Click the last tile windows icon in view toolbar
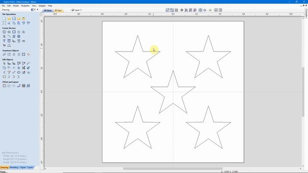The image size is (308, 173). (220, 10)
